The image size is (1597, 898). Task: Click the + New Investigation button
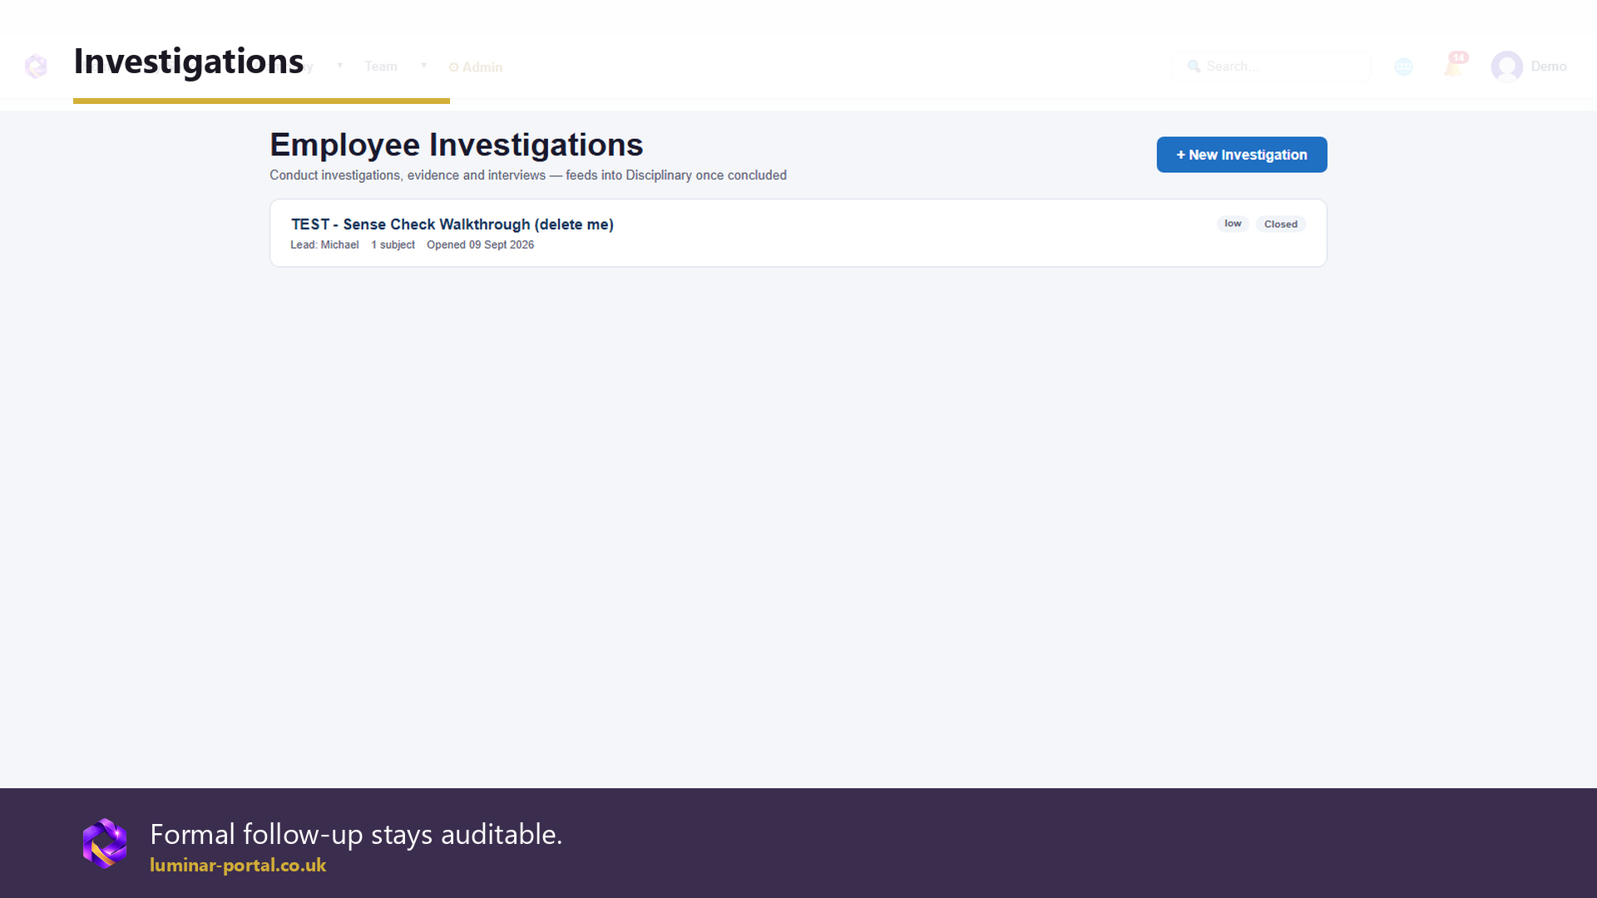point(1242,155)
